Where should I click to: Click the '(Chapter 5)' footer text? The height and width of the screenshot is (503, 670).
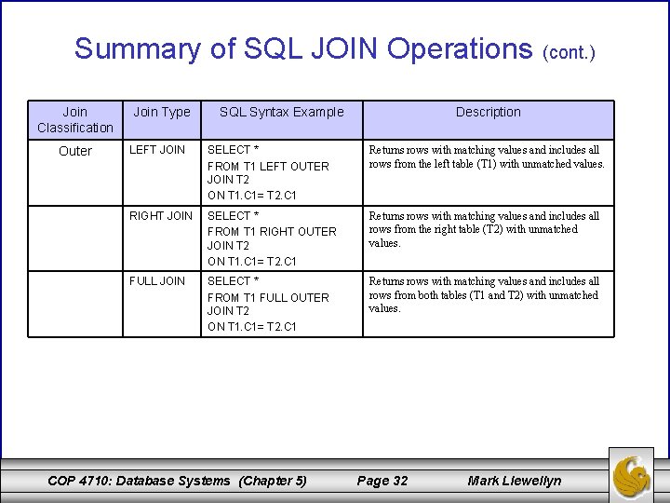pyautogui.click(x=273, y=482)
